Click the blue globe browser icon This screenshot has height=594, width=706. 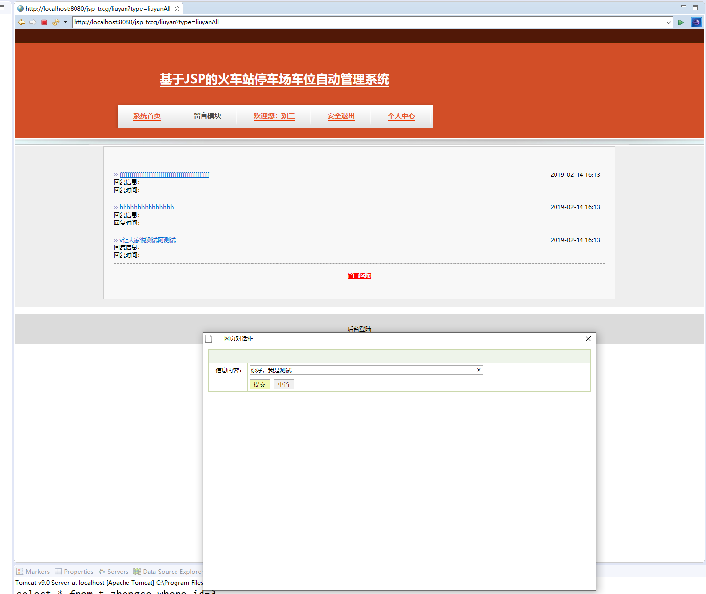pyautogui.click(x=696, y=22)
